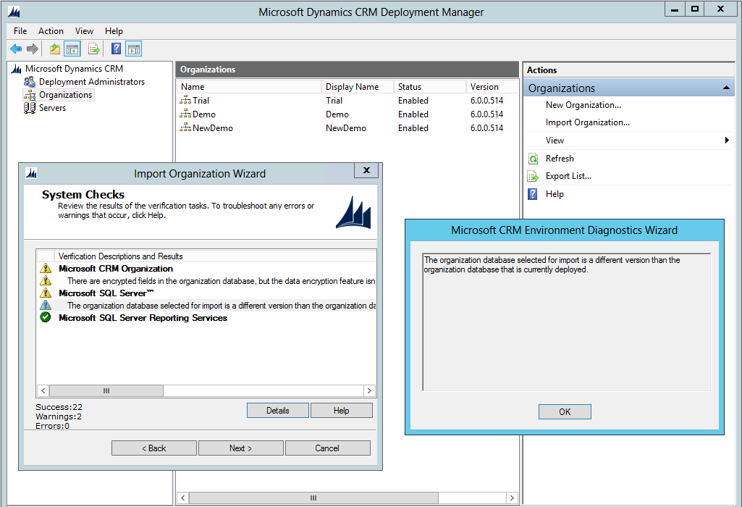Toggle the Show/Hide Console Tree icon

coord(72,49)
